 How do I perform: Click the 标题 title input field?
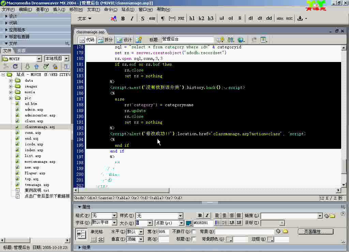[187, 40]
